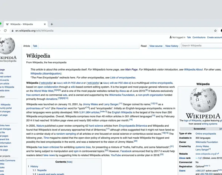Image resolution: width=222 pixels, height=175 pixels.
Task: Open the Wikimedia Foundation link in infobox
Action: (x=207, y=142)
